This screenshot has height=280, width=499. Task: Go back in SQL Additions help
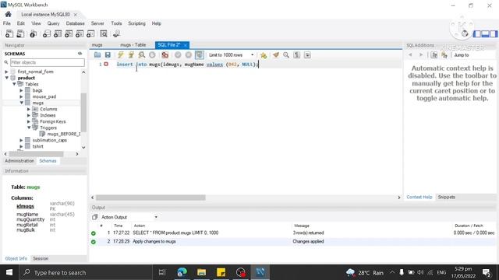(x=410, y=55)
